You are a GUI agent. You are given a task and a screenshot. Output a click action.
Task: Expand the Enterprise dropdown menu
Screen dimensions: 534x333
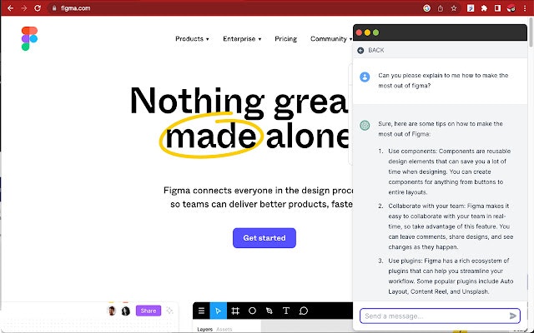pos(242,39)
